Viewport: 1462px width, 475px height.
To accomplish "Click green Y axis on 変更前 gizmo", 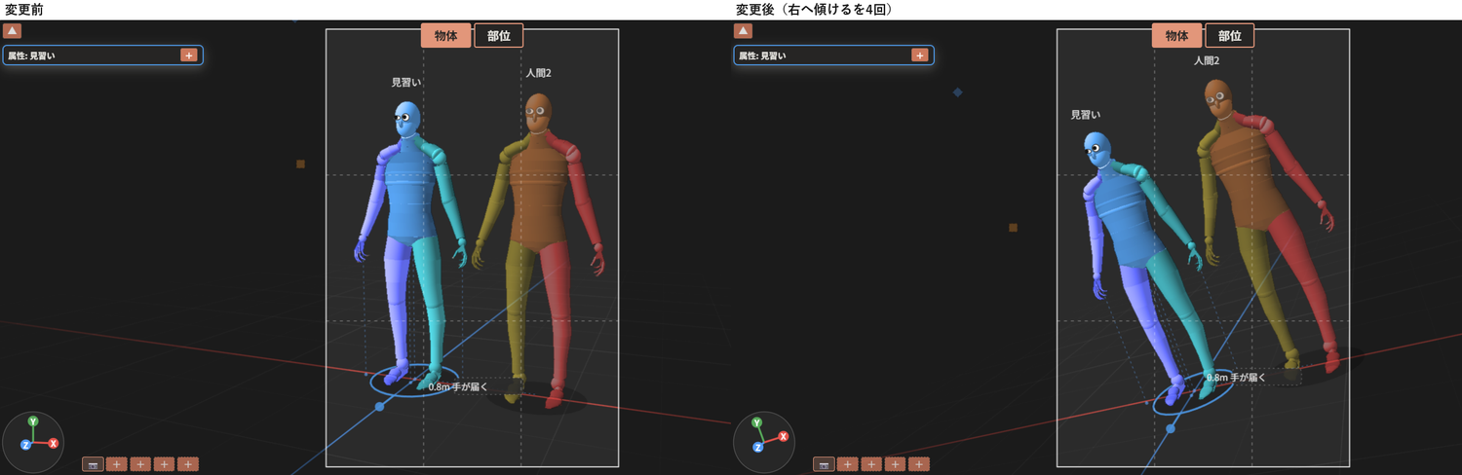I will 33,421.
